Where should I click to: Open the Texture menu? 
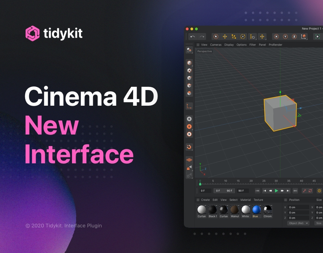(258, 200)
